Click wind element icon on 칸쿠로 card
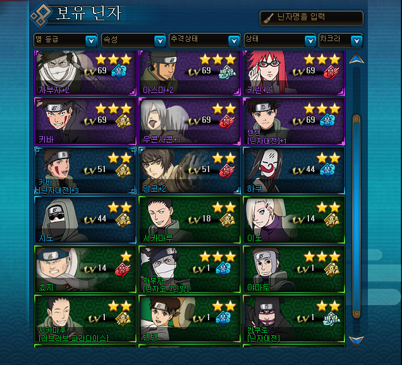Image resolution: width=402 pixels, height=365 pixels. pyautogui.click(x=331, y=318)
